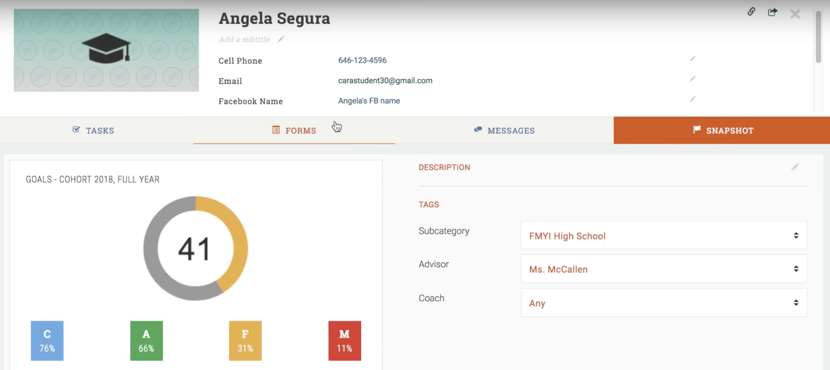Edit the Facebook Name with the pencil icon
This screenshot has height=370, width=830.
(692, 99)
